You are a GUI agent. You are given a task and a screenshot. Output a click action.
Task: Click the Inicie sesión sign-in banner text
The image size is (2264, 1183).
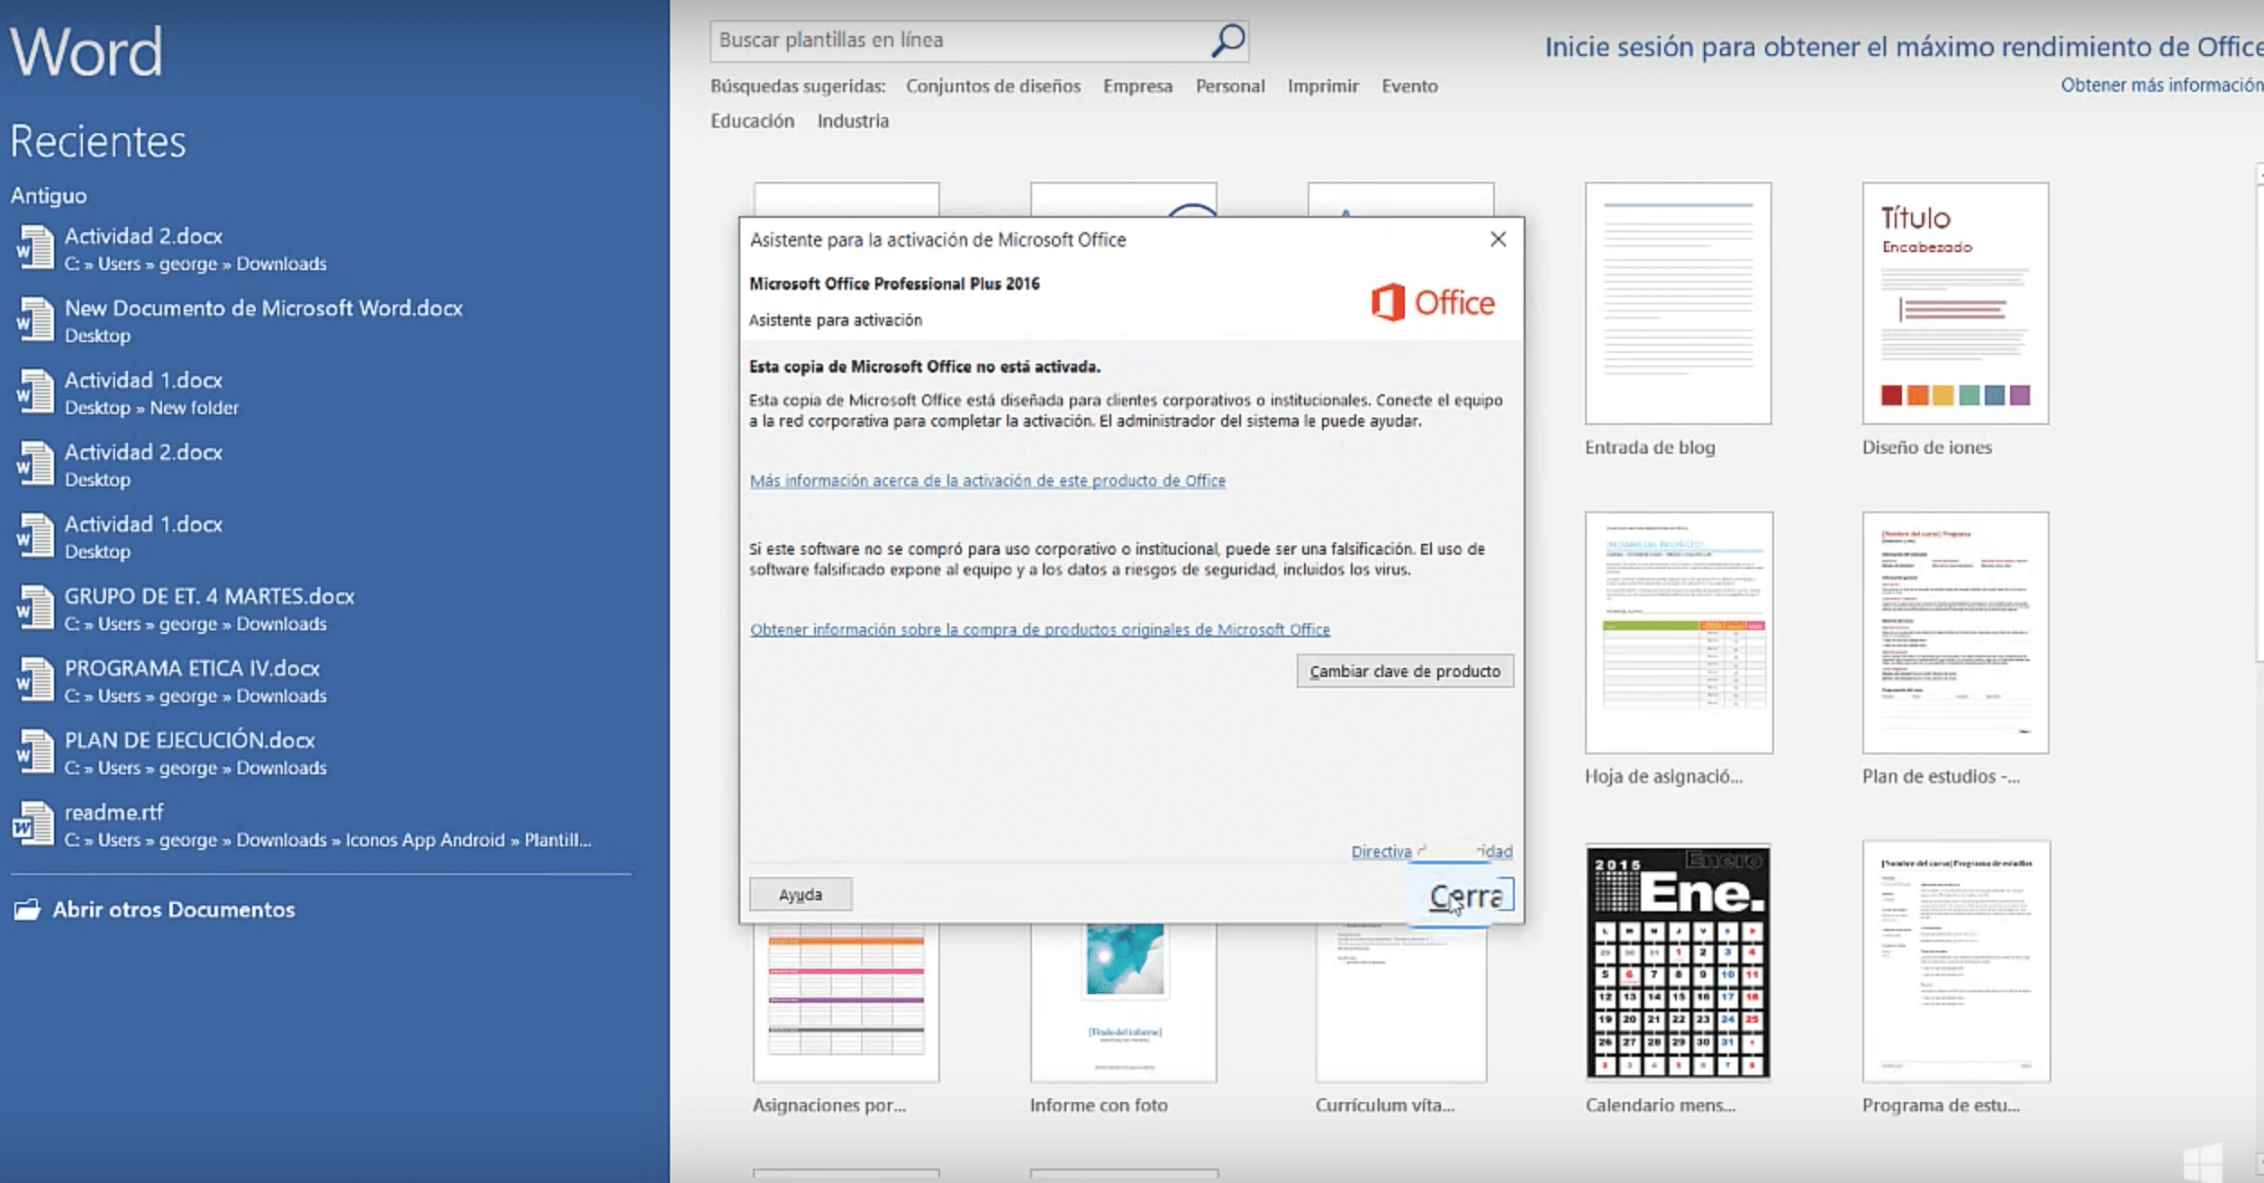click(1904, 47)
